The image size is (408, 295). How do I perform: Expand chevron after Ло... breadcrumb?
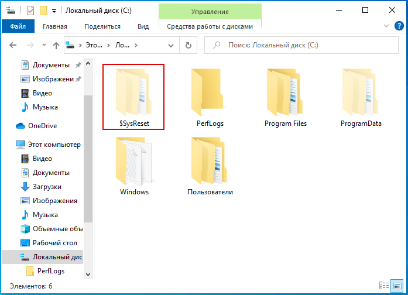pyautogui.click(x=136, y=45)
